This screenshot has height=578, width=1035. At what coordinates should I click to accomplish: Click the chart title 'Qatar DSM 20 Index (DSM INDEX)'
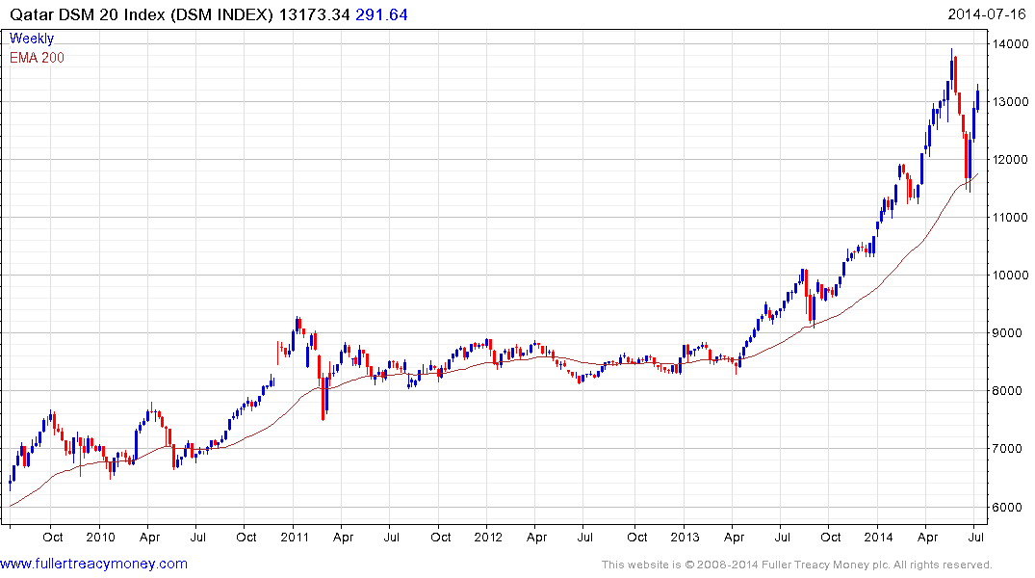point(142,14)
